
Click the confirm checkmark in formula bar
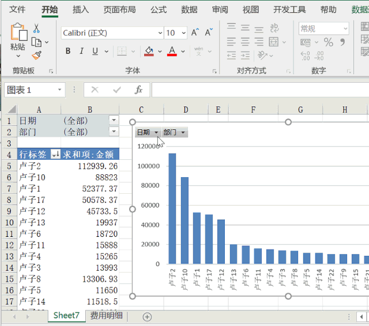click(116, 90)
